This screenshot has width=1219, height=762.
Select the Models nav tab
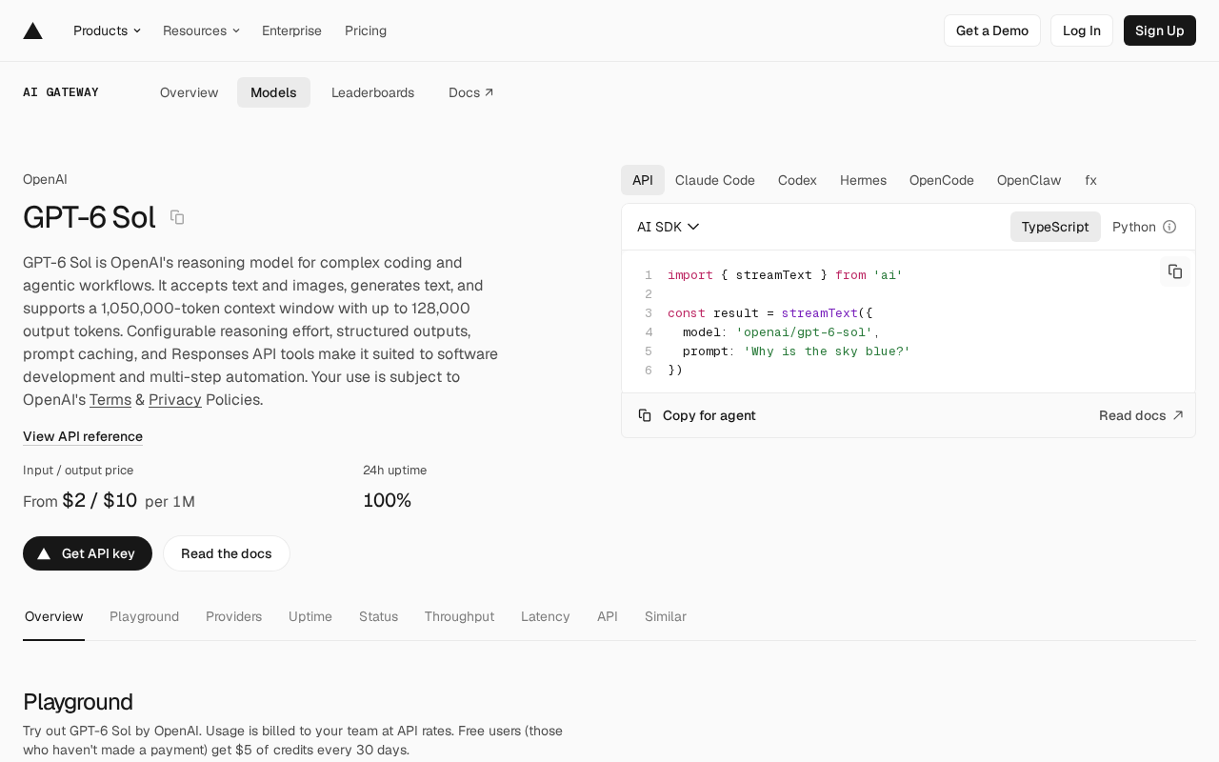click(273, 92)
